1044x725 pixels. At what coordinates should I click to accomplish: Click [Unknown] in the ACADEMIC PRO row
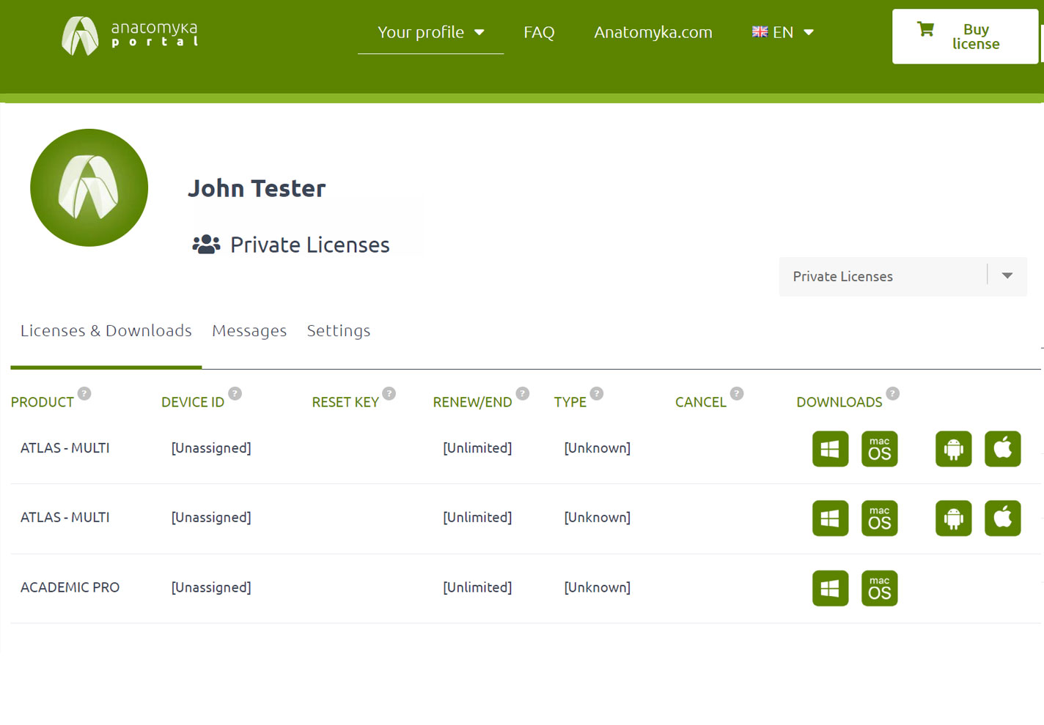point(597,587)
